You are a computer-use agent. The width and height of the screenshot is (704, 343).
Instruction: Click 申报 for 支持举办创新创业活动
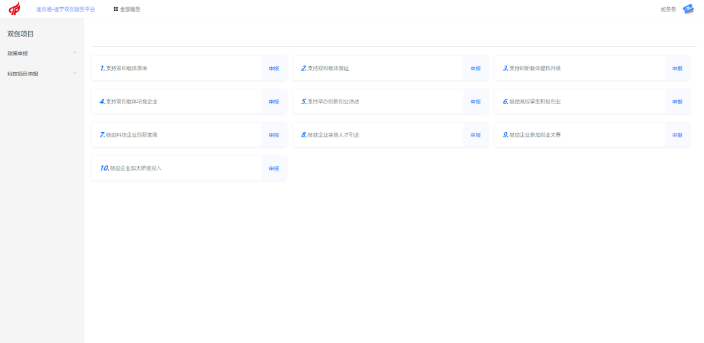click(476, 102)
